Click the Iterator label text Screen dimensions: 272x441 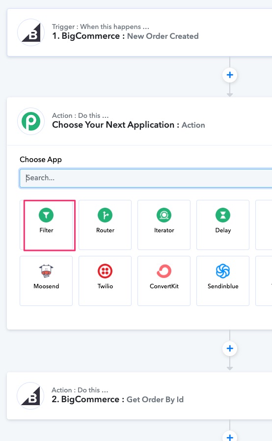click(164, 230)
